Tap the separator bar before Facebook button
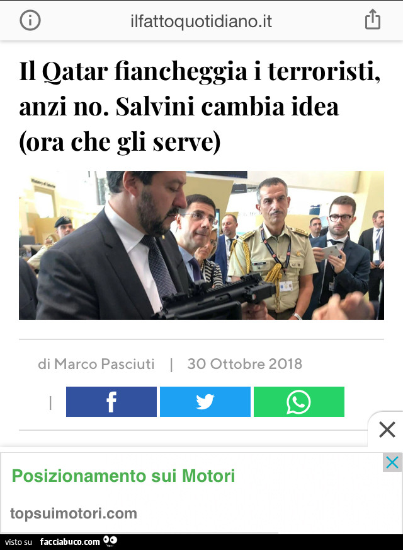The image size is (403, 550). (51, 402)
